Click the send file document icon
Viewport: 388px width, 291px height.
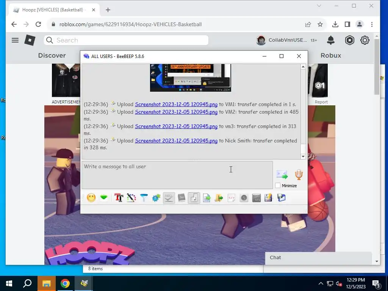click(x=207, y=198)
